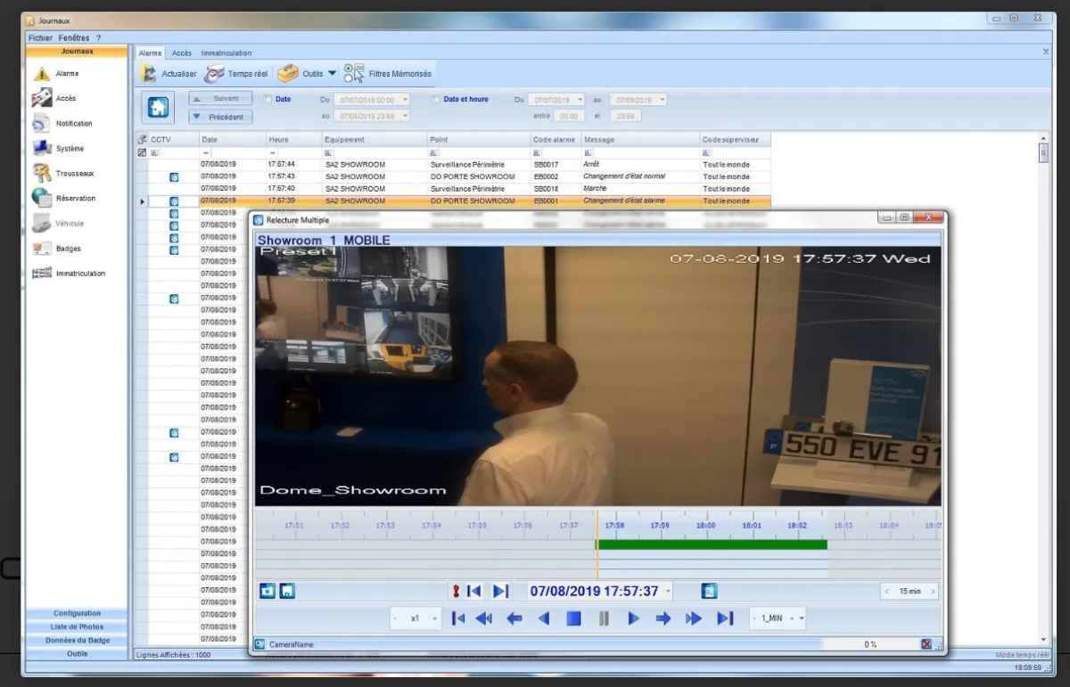Enable the Date et heure checkbox
Image resolution: width=1070 pixels, height=687 pixels.
point(436,99)
